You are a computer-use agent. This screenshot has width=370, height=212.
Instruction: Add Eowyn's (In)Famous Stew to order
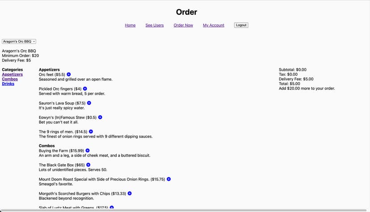coord(100,117)
